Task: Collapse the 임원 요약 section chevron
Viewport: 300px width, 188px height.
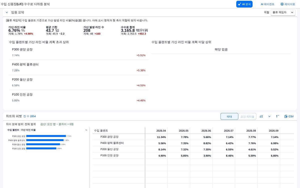Action: click(7, 12)
